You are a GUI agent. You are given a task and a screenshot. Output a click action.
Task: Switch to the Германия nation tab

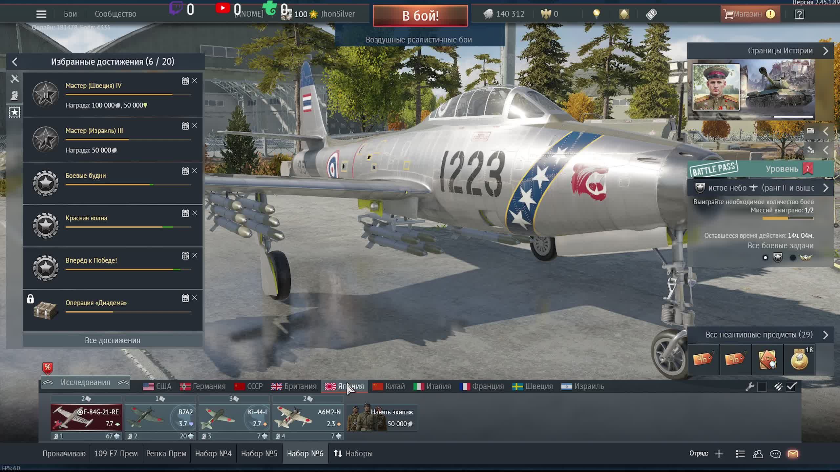click(203, 386)
